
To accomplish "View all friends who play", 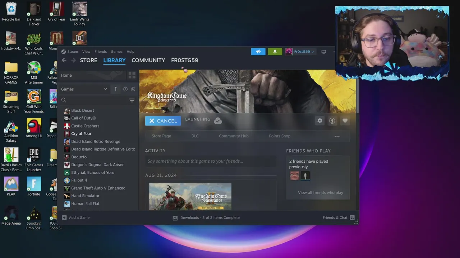I will [x=320, y=193].
